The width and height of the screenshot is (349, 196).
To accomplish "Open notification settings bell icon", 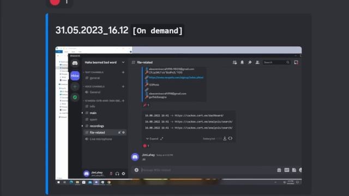I will (x=242, y=63).
